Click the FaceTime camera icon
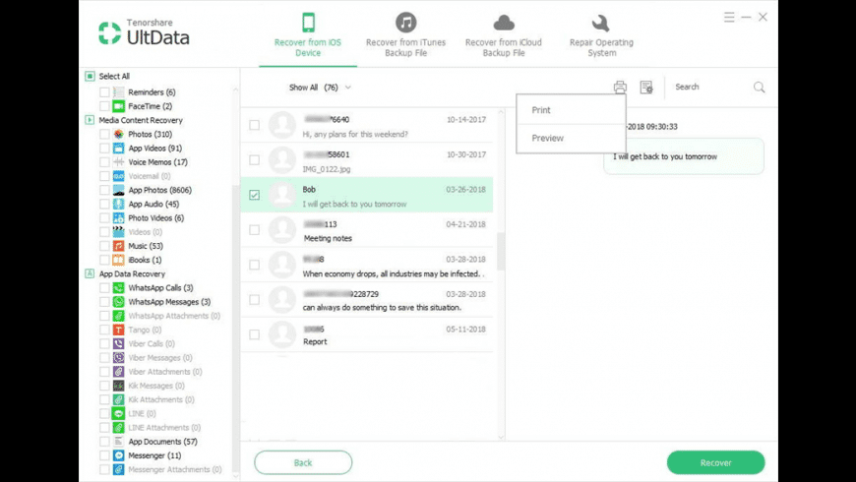This screenshot has height=482, width=856. [x=118, y=106]
